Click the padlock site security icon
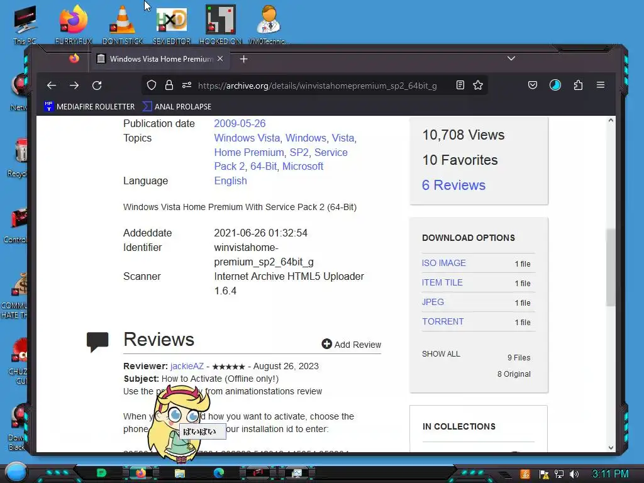This screenshot has height=483, width=644. 169,85
